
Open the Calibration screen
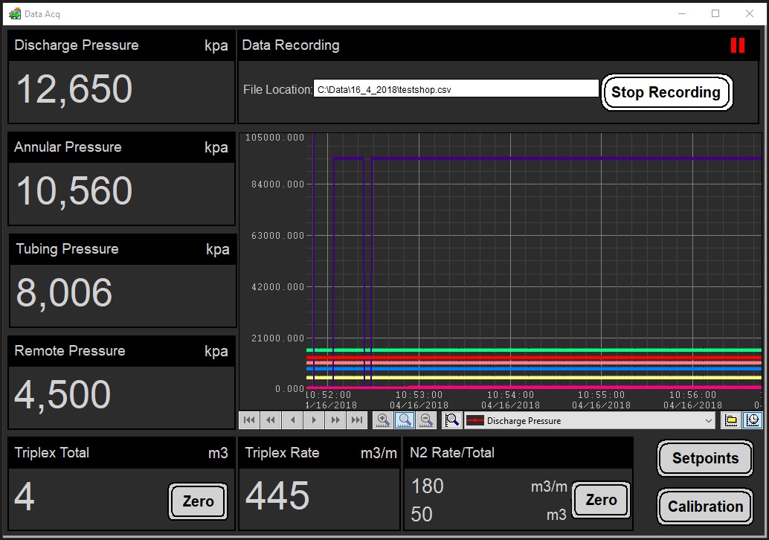705,507
